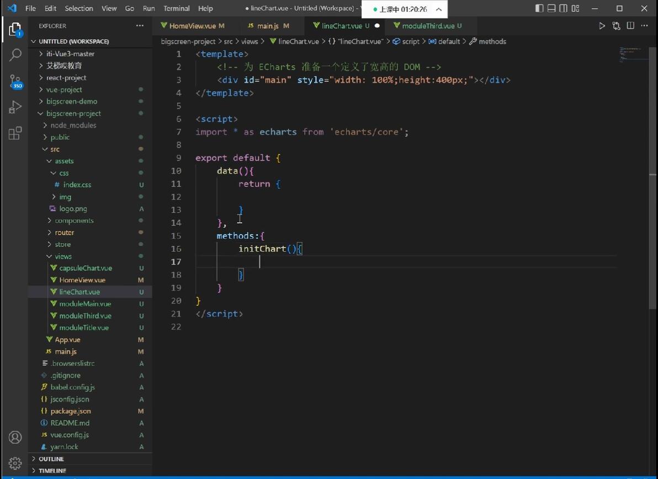This screenshot has height=479, width=658.
Task: Switch to the HomeView.vue tab
Action: 192,26
